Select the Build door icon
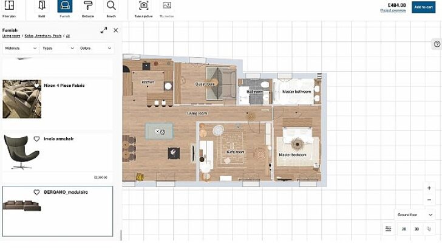Screen dimensions: 442x249 click(41, 7)
